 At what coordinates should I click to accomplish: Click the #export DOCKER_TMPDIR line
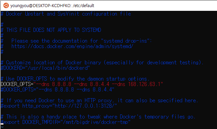click(65, 122)
